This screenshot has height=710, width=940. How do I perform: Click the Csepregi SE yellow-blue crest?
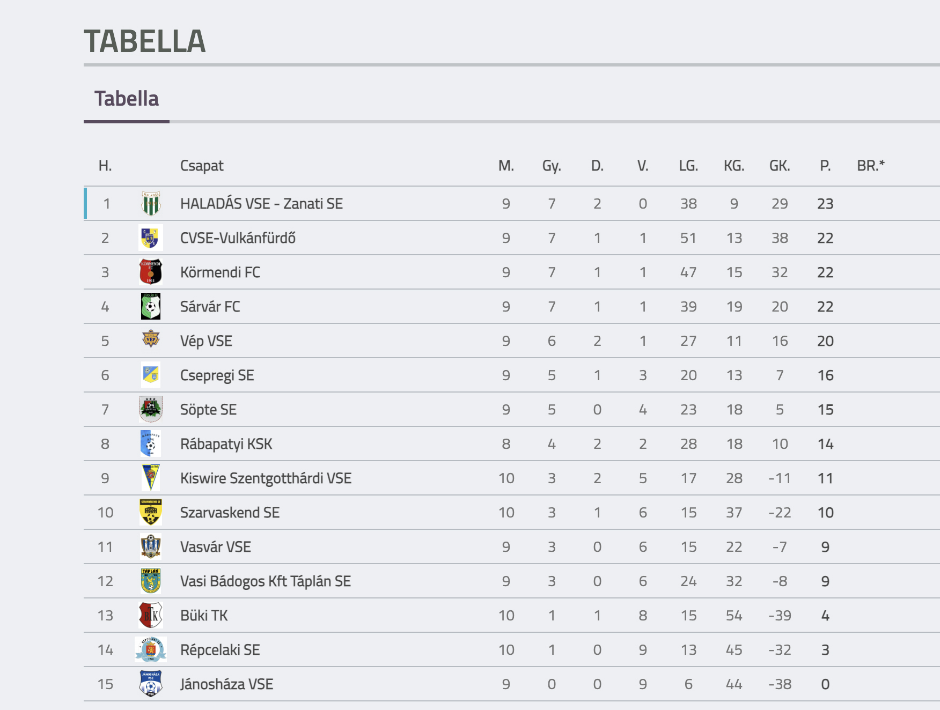pos(151,375)
